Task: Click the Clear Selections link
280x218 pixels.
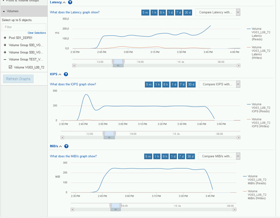Action: (x=37, y=33)
